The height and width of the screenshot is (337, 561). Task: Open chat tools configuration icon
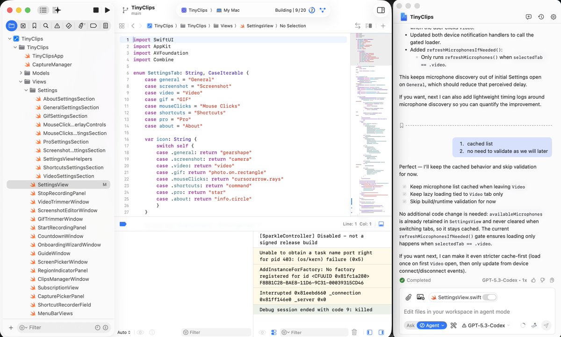pos(453,325)
